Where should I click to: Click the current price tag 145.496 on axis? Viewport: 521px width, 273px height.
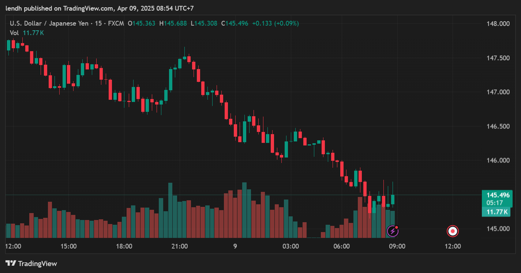point(498,195)
